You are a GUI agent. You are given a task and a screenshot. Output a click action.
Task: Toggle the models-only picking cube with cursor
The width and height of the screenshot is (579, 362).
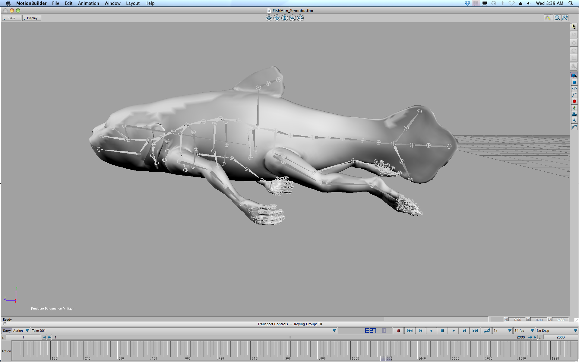coord(574,75)
